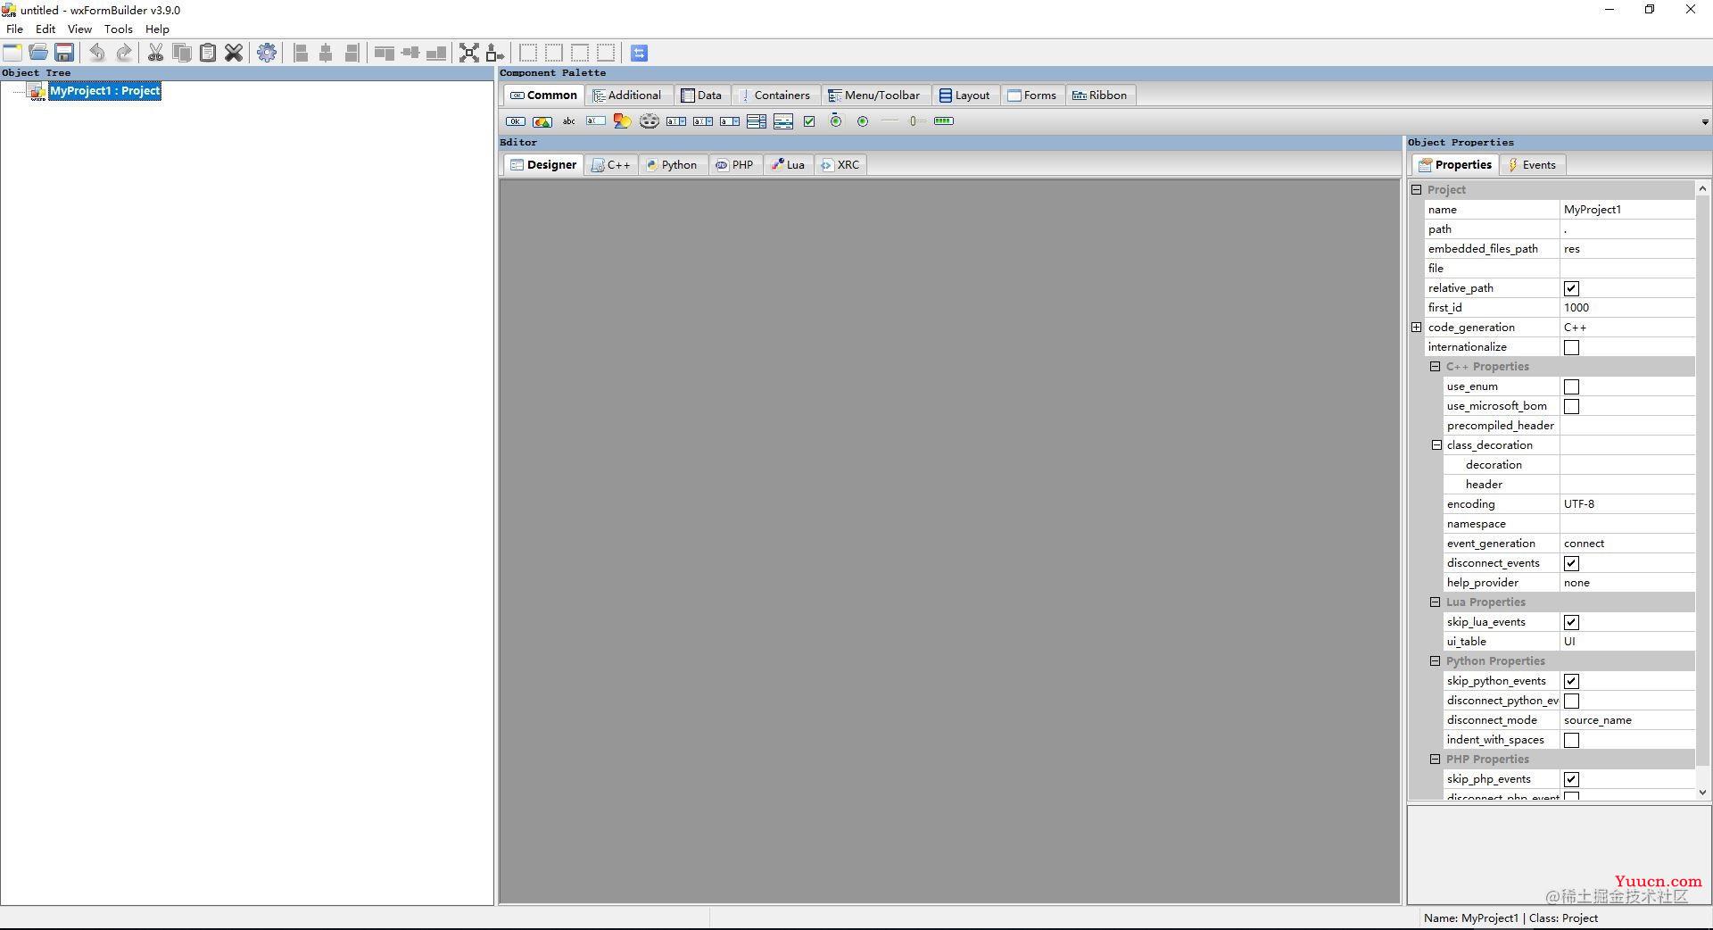Click the Save project floppy disk icon

(64, 53)
